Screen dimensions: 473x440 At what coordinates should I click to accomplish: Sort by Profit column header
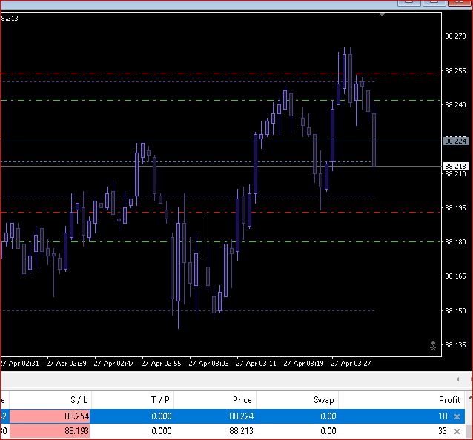coord(449,399)
